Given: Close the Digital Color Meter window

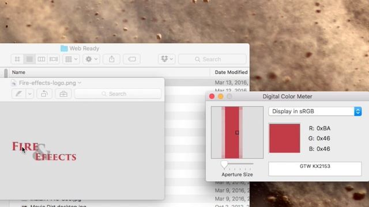Looking at the screenshot, I should (212, 97).
